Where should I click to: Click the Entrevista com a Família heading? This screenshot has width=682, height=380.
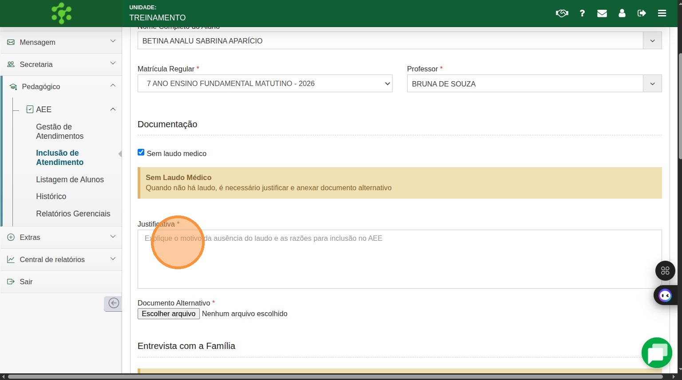click(x=186, y=346)
